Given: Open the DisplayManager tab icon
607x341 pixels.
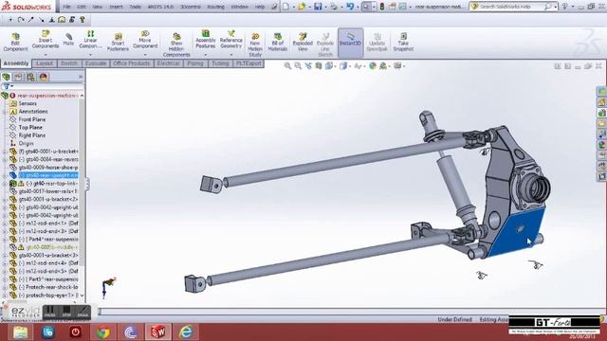Looking at the screenshot, I should (x=43, y=77).
